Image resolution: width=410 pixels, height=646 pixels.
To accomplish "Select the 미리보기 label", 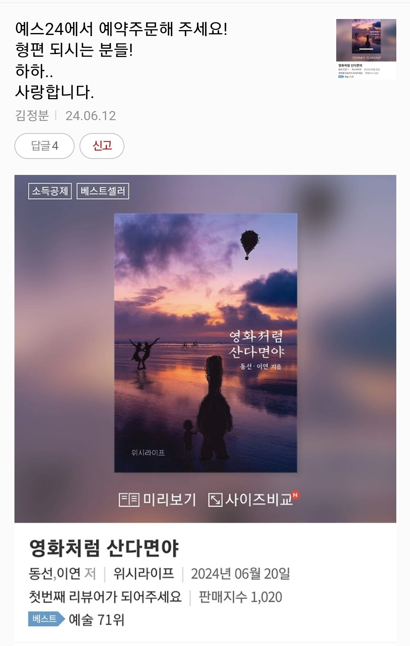I will 170,500.
